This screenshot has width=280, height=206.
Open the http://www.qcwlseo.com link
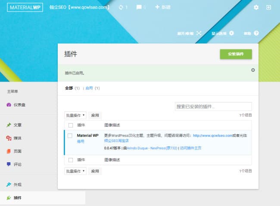[x=212, y=136]
